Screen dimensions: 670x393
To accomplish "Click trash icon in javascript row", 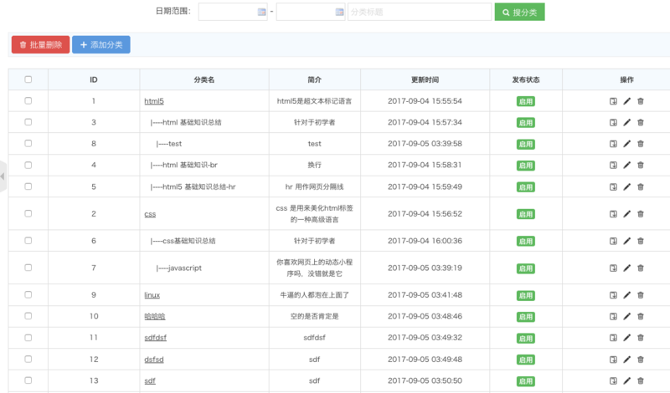I will [x=641, y=268].
